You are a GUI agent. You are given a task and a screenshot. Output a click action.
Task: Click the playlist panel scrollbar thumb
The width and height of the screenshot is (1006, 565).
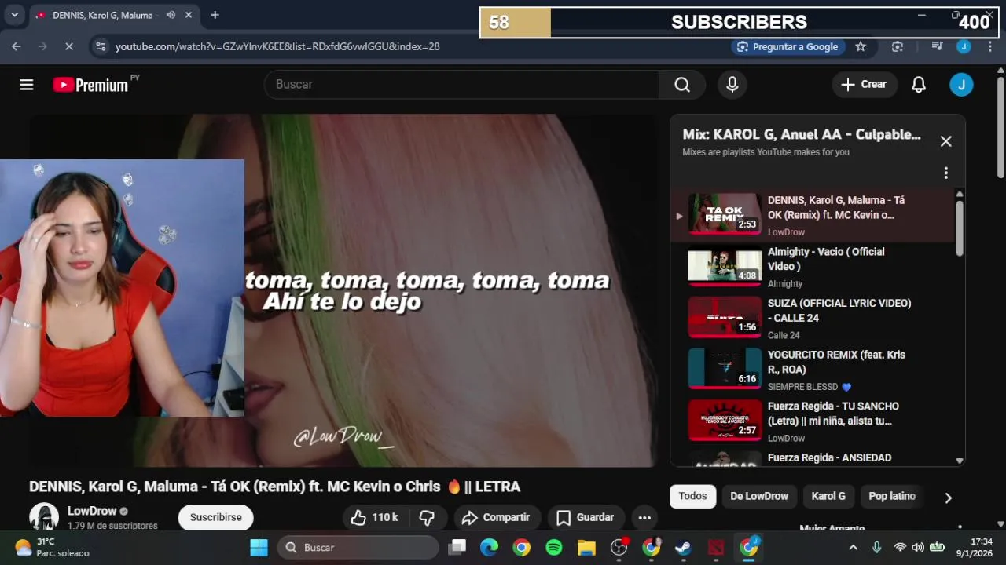[960, 228]
